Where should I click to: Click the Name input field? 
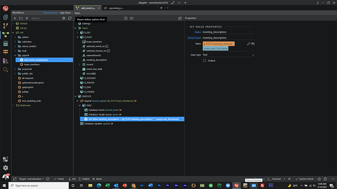[228, 32]
